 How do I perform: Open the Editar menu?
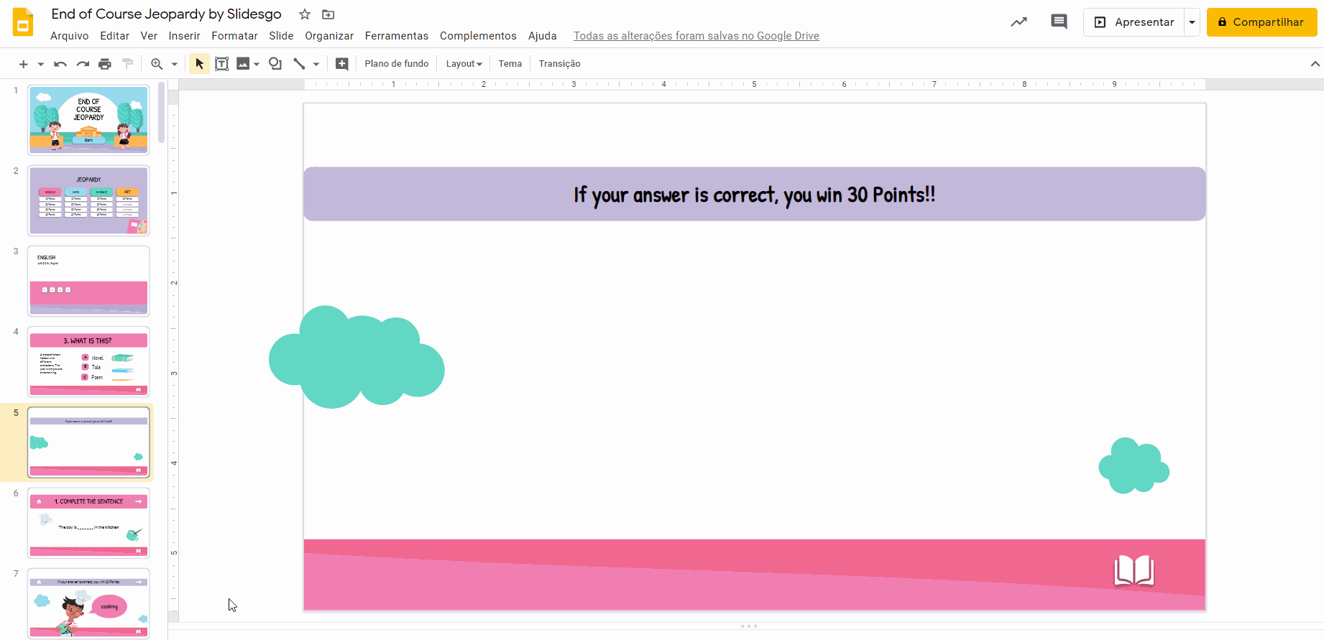coord(115,36)
